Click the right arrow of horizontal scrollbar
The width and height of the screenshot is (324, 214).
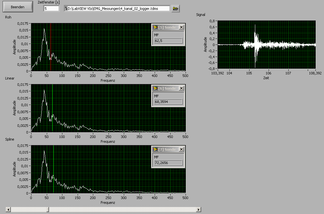[198, 210]
